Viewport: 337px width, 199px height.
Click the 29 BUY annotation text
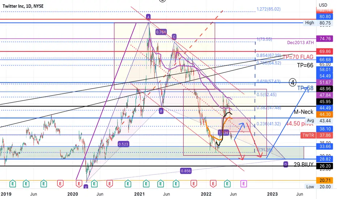pos(303,165)
